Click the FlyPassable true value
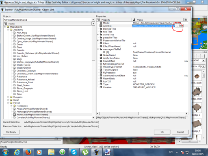Viewport: 208px width, 156px height. [134, 73]
